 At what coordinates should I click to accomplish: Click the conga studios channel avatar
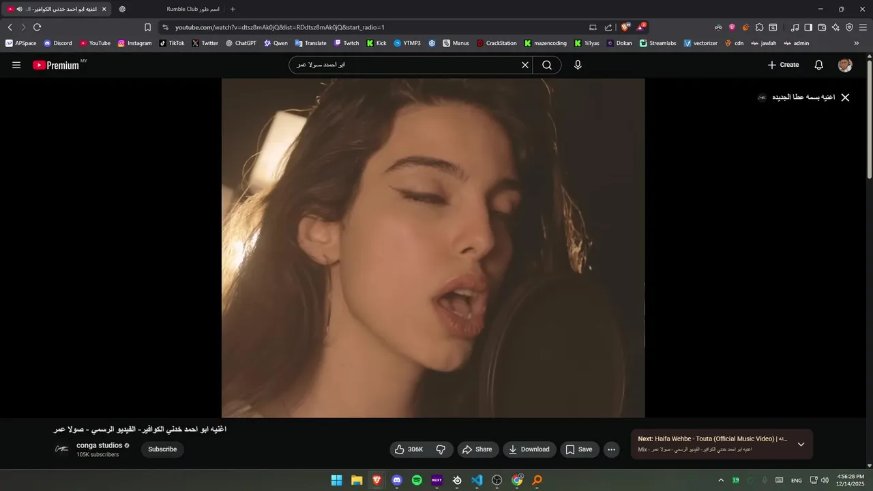coord(62,449)
